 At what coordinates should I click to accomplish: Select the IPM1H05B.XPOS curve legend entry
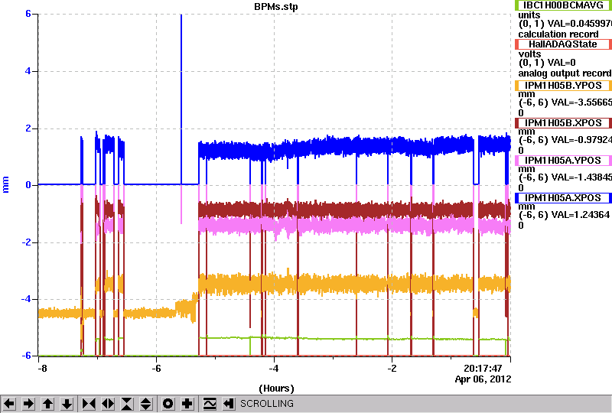[563, 123]
